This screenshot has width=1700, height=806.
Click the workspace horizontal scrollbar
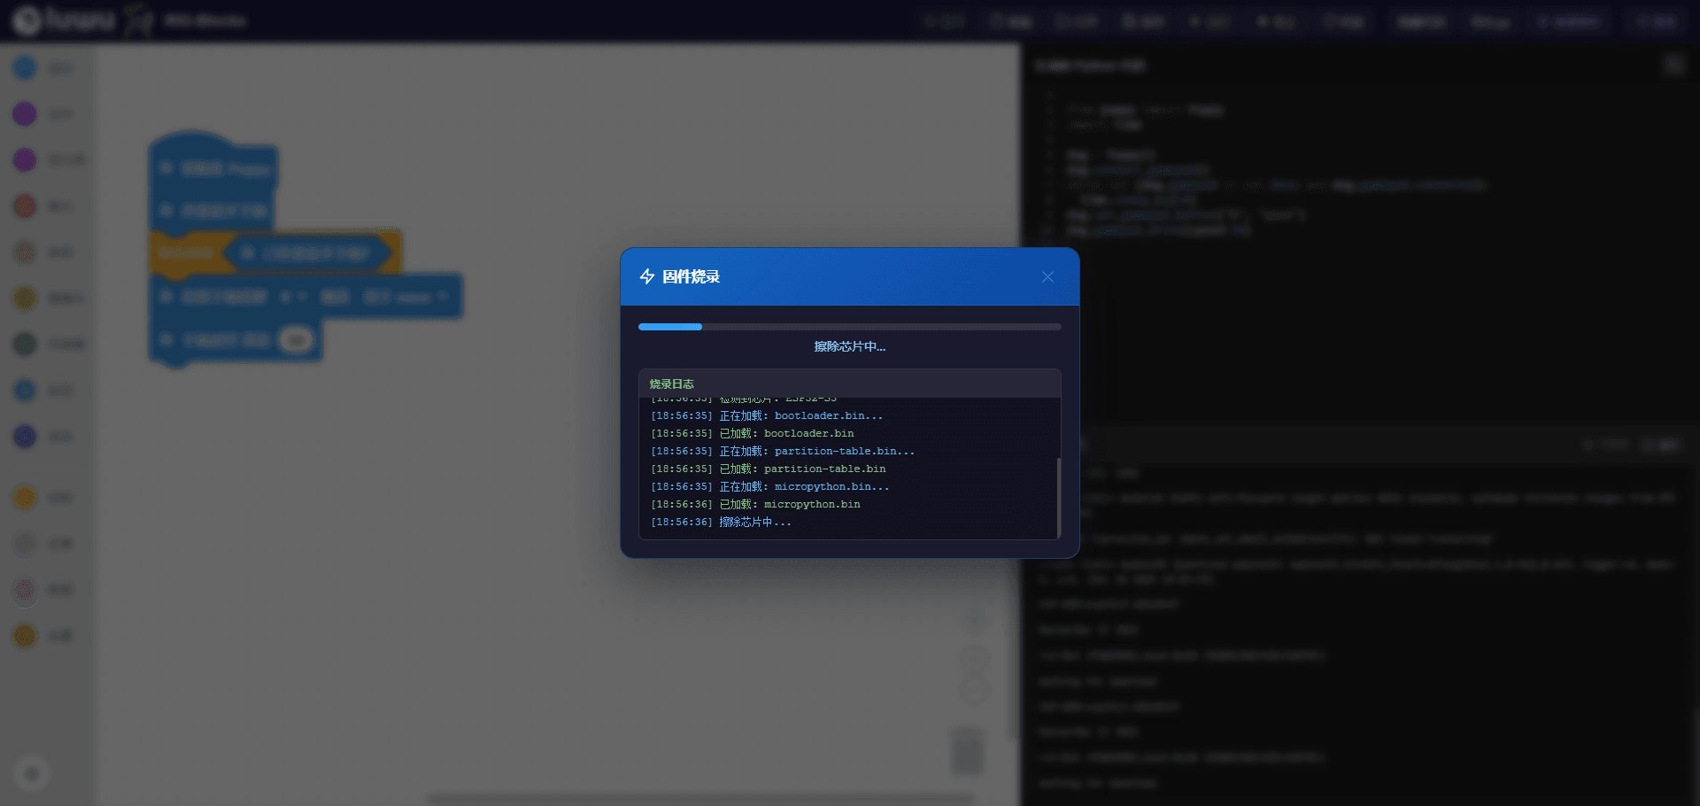point(699,798)
